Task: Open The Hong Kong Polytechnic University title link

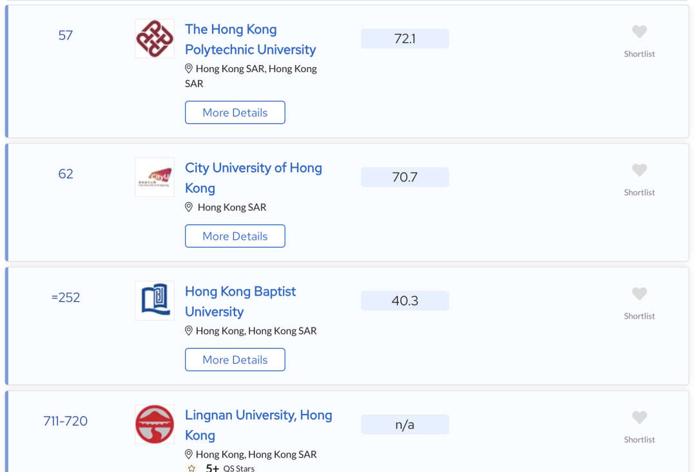Action: click(250, 39)
